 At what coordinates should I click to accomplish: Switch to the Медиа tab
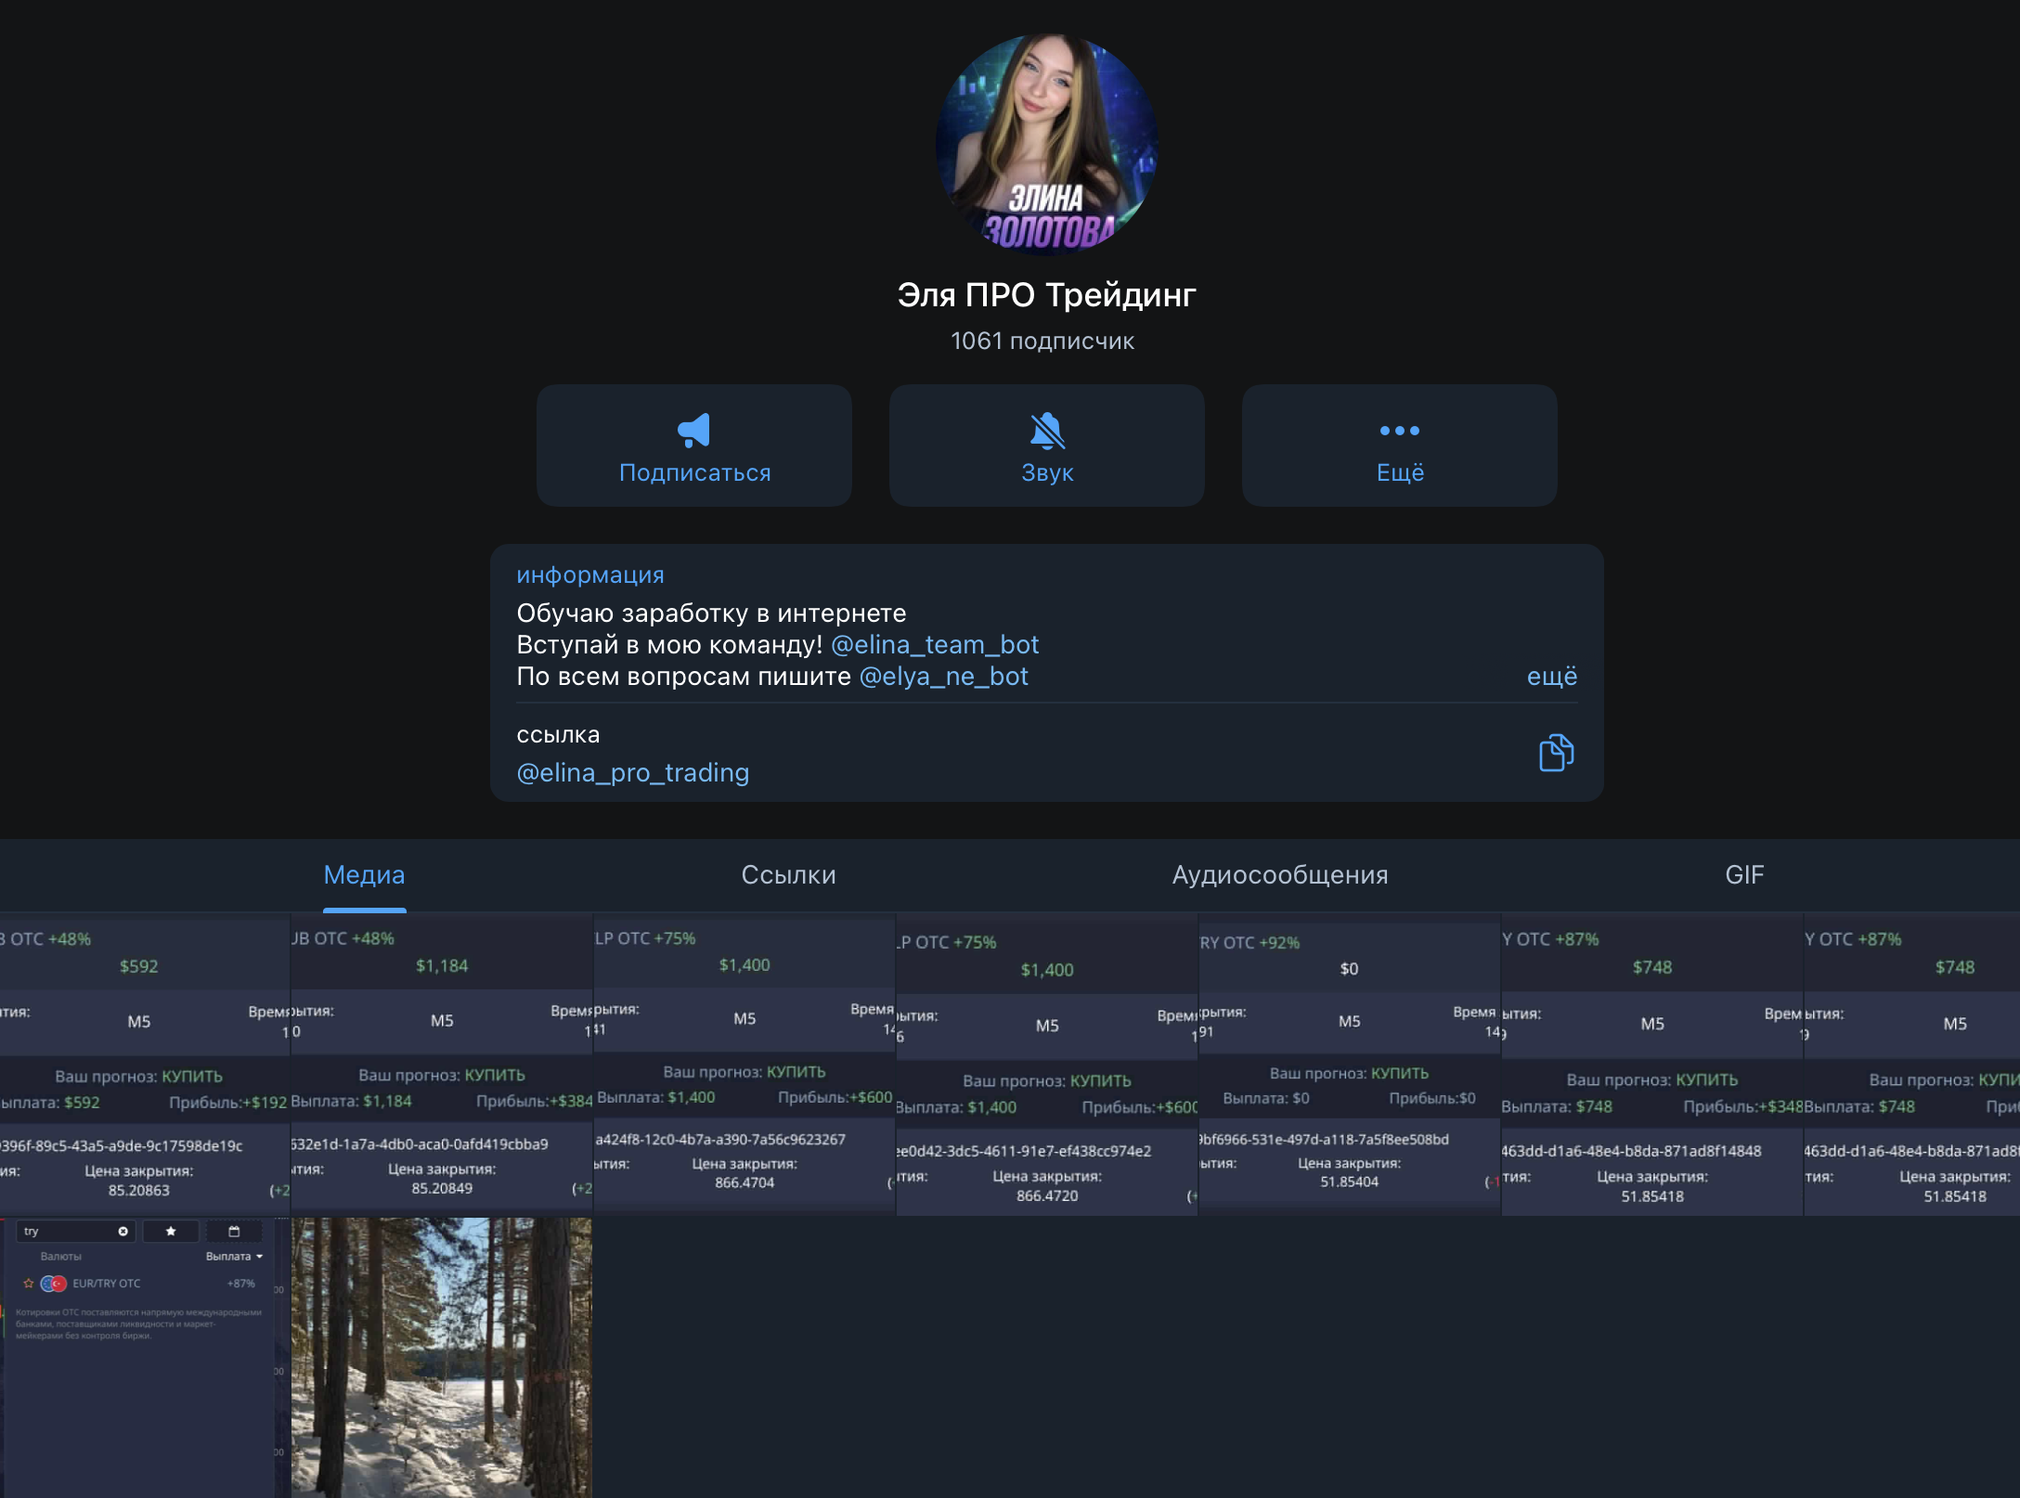click(x=364, y=875)
